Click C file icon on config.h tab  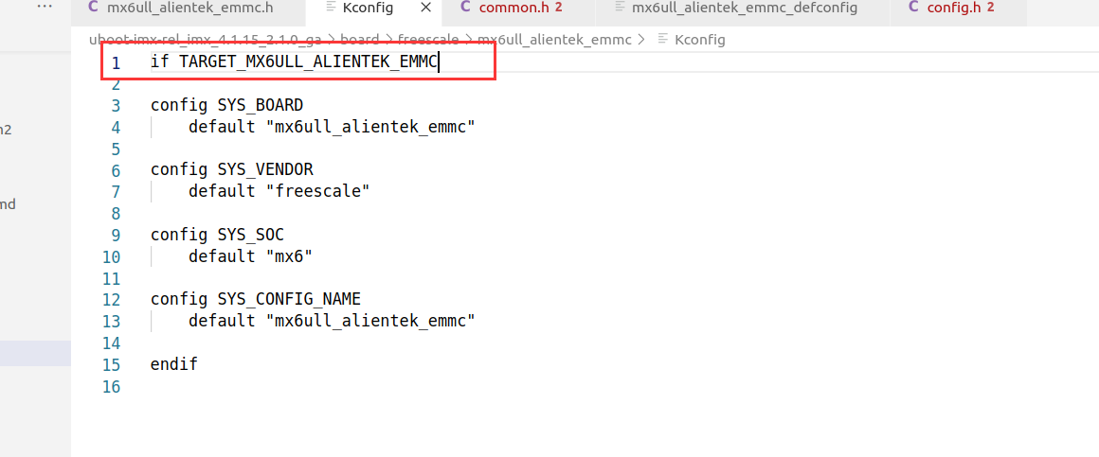(x=912, y=8)
